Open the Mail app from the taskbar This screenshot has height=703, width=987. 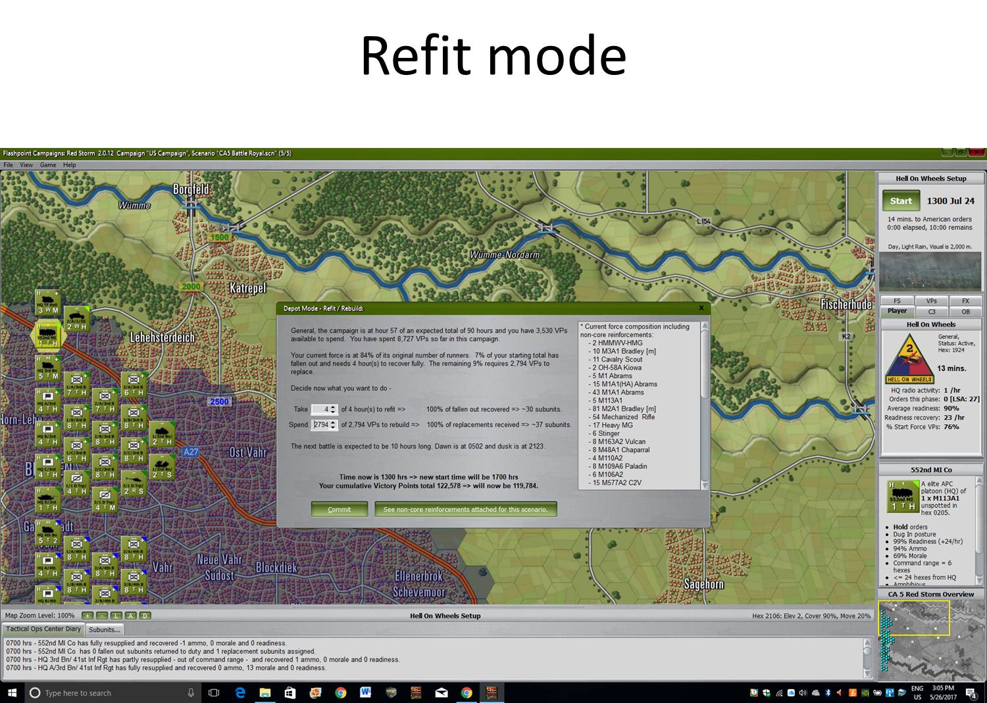[x=442, y=692]
